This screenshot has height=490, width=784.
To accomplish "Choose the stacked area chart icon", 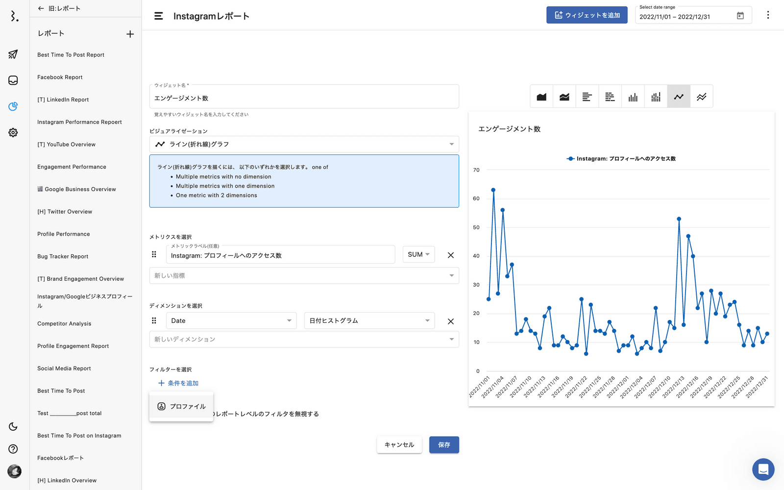I will coord(564,97).
